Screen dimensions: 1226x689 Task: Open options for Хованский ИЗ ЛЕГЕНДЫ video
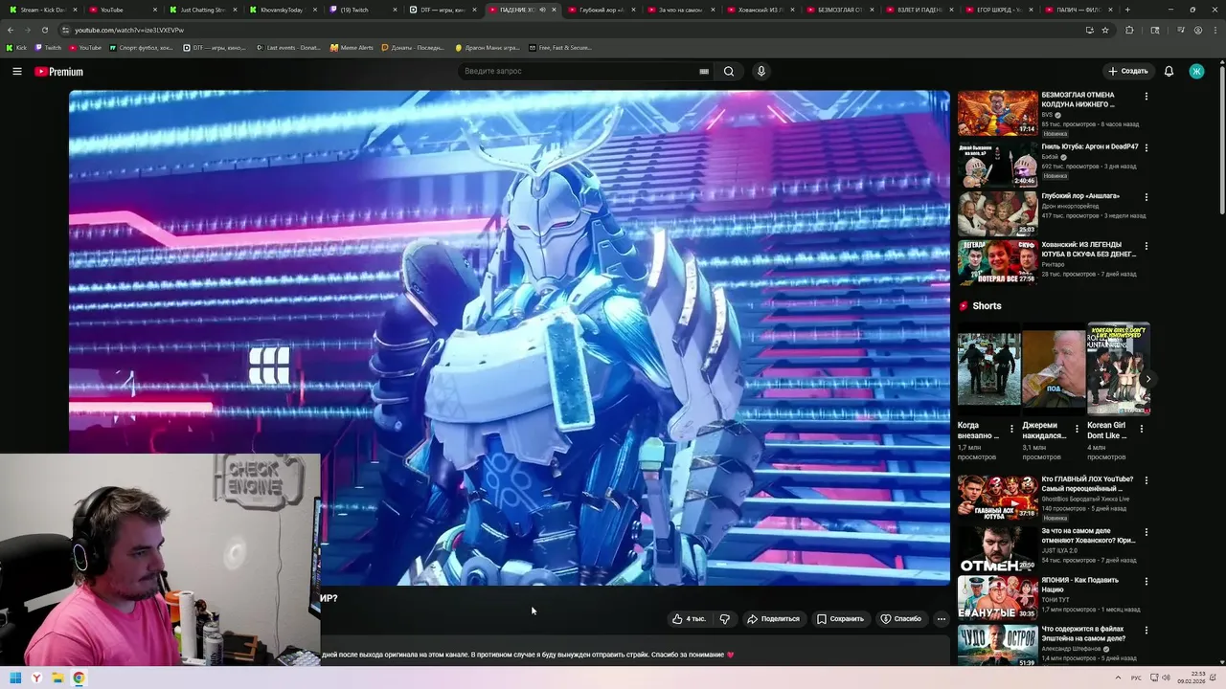pos(1146,246)
